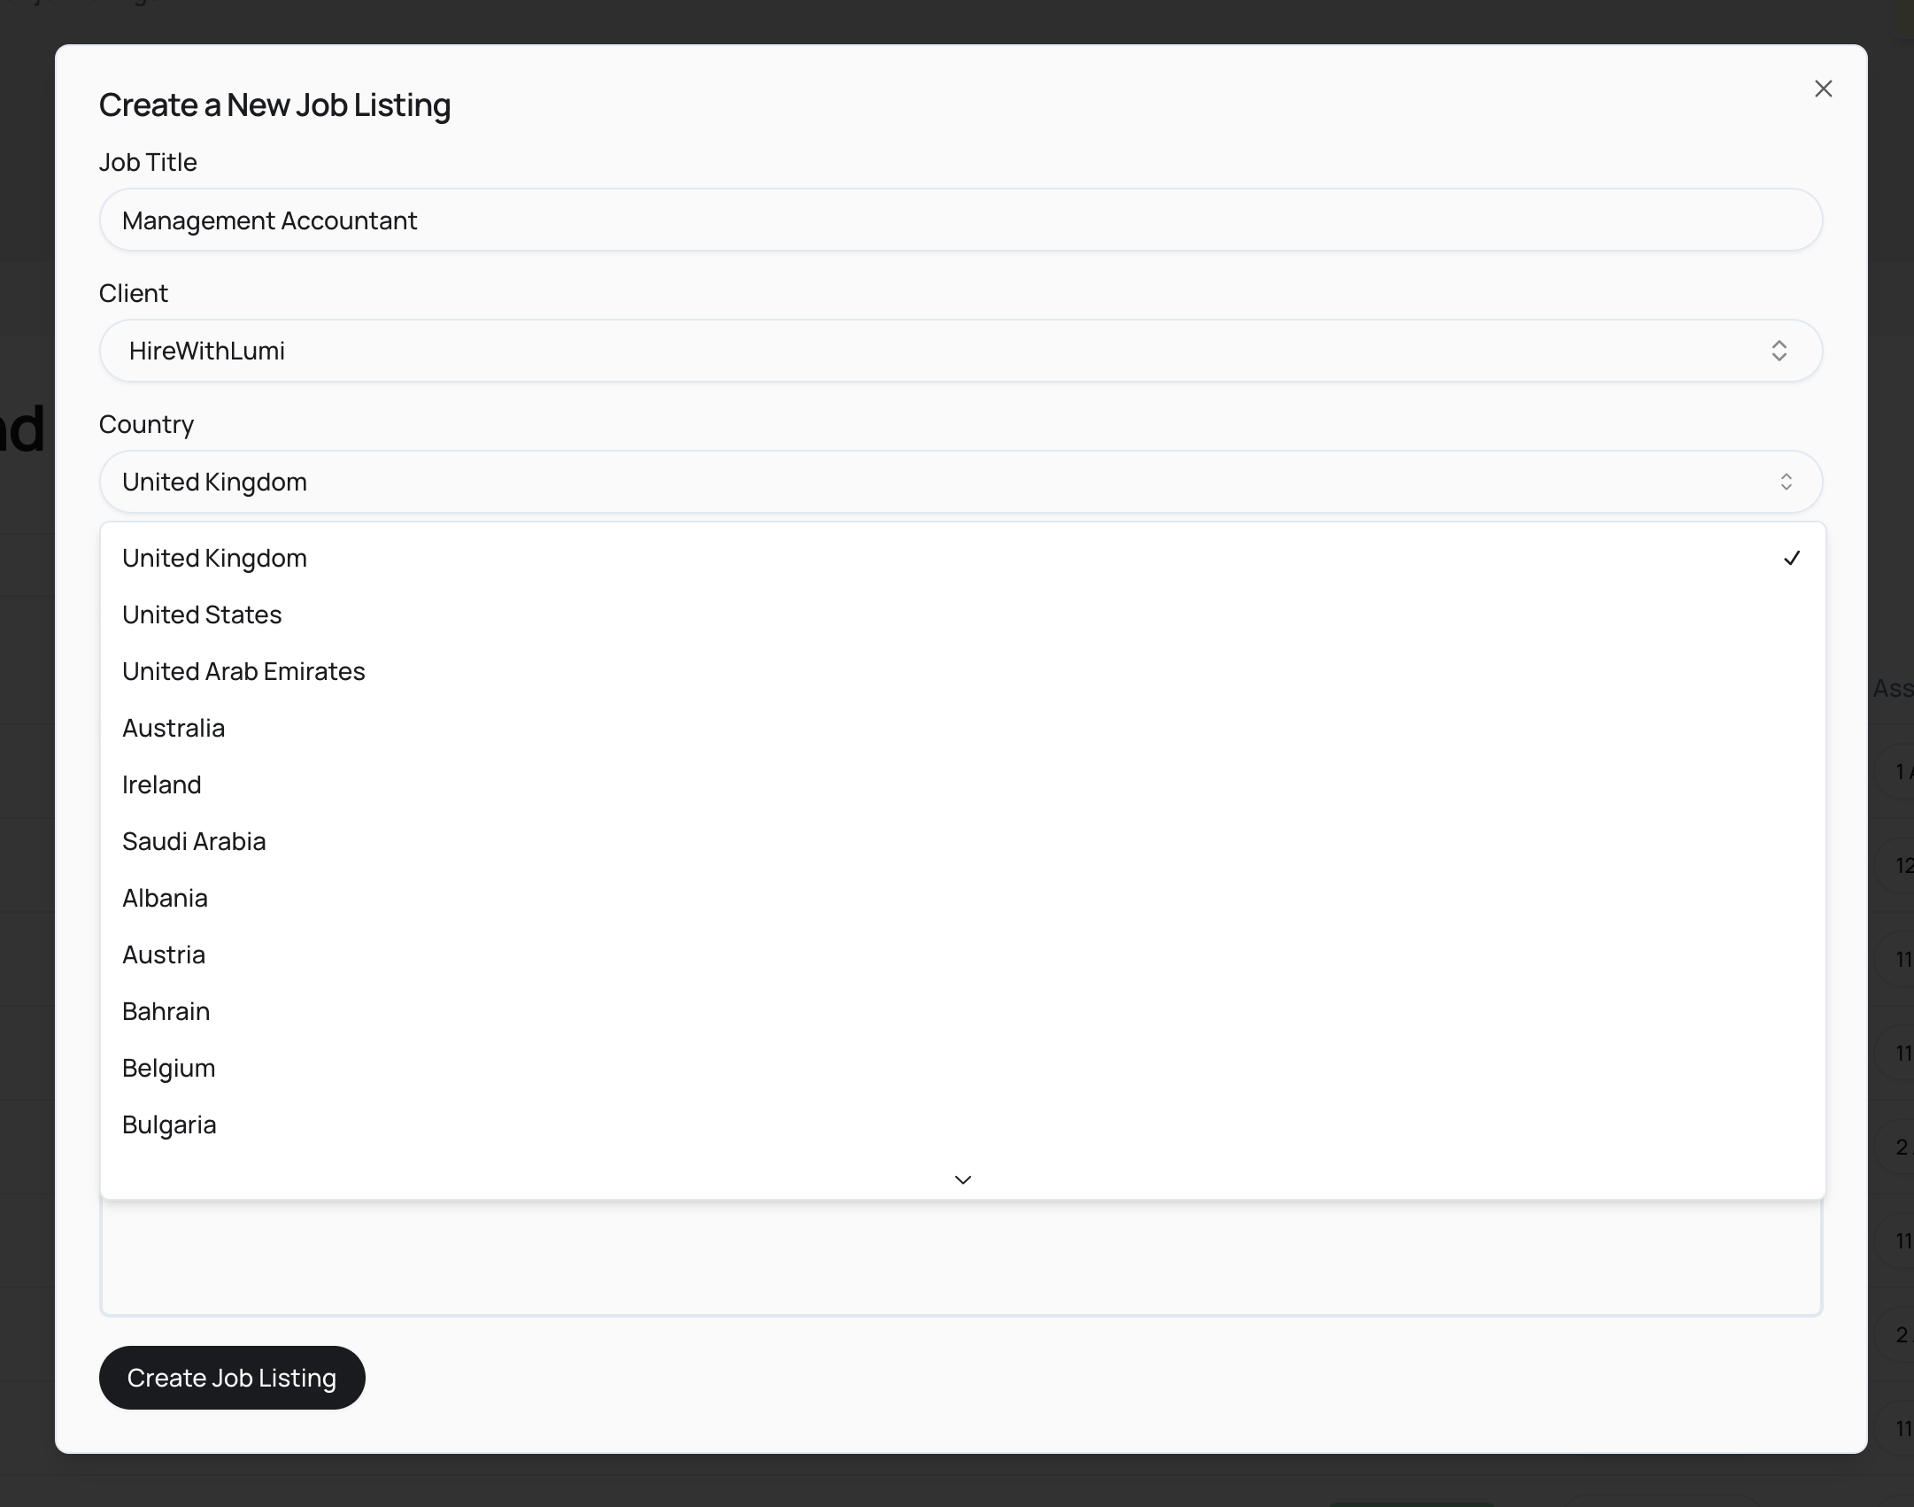
Task: Click the scroll-down chevron below the country list
Action: 963,1179
